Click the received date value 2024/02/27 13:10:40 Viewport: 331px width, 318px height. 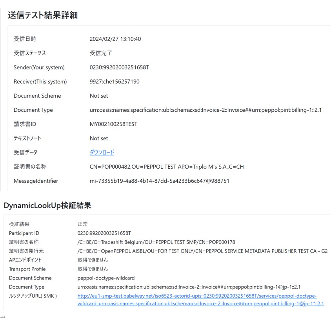tap(115, 39)
